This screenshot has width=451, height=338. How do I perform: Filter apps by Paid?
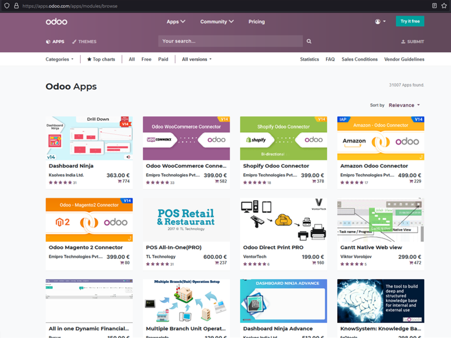(x=163, y=59)
